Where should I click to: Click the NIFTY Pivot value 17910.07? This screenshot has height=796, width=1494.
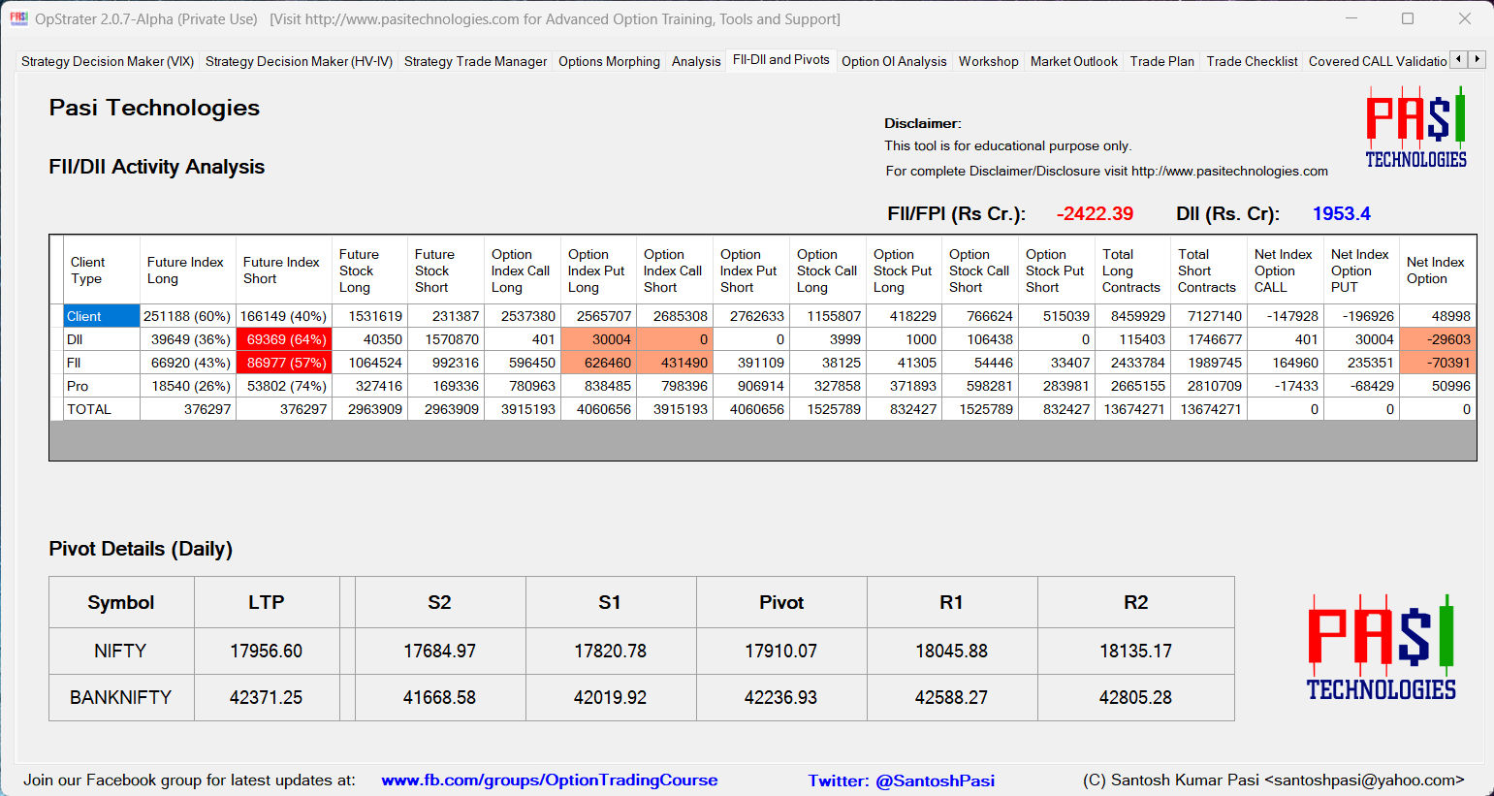coord(781,651)
